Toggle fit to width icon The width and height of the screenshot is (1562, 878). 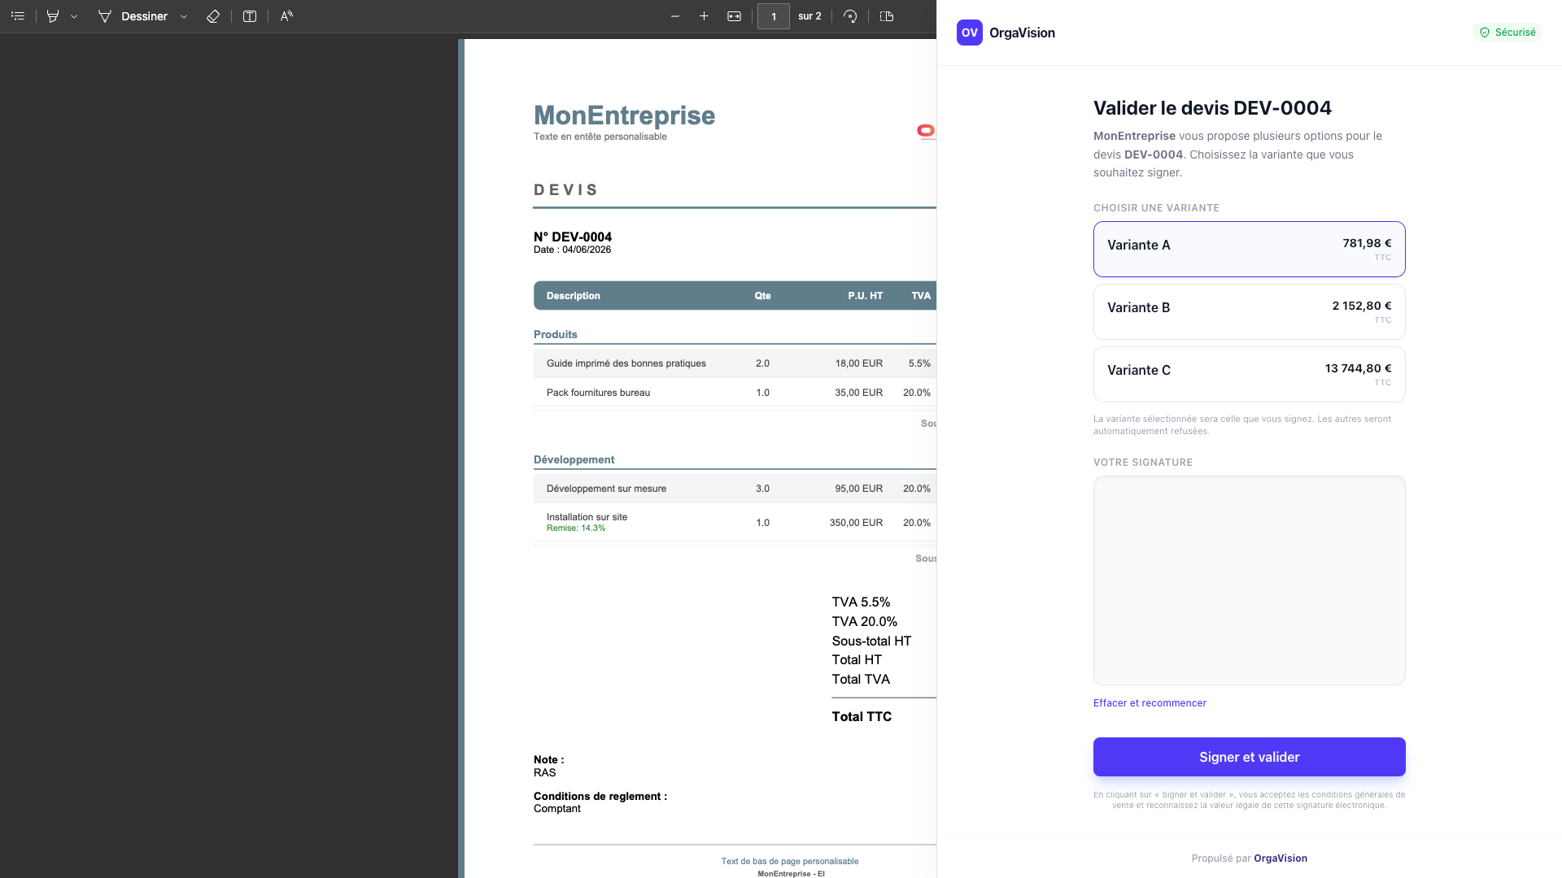click(x=734, y=16)
